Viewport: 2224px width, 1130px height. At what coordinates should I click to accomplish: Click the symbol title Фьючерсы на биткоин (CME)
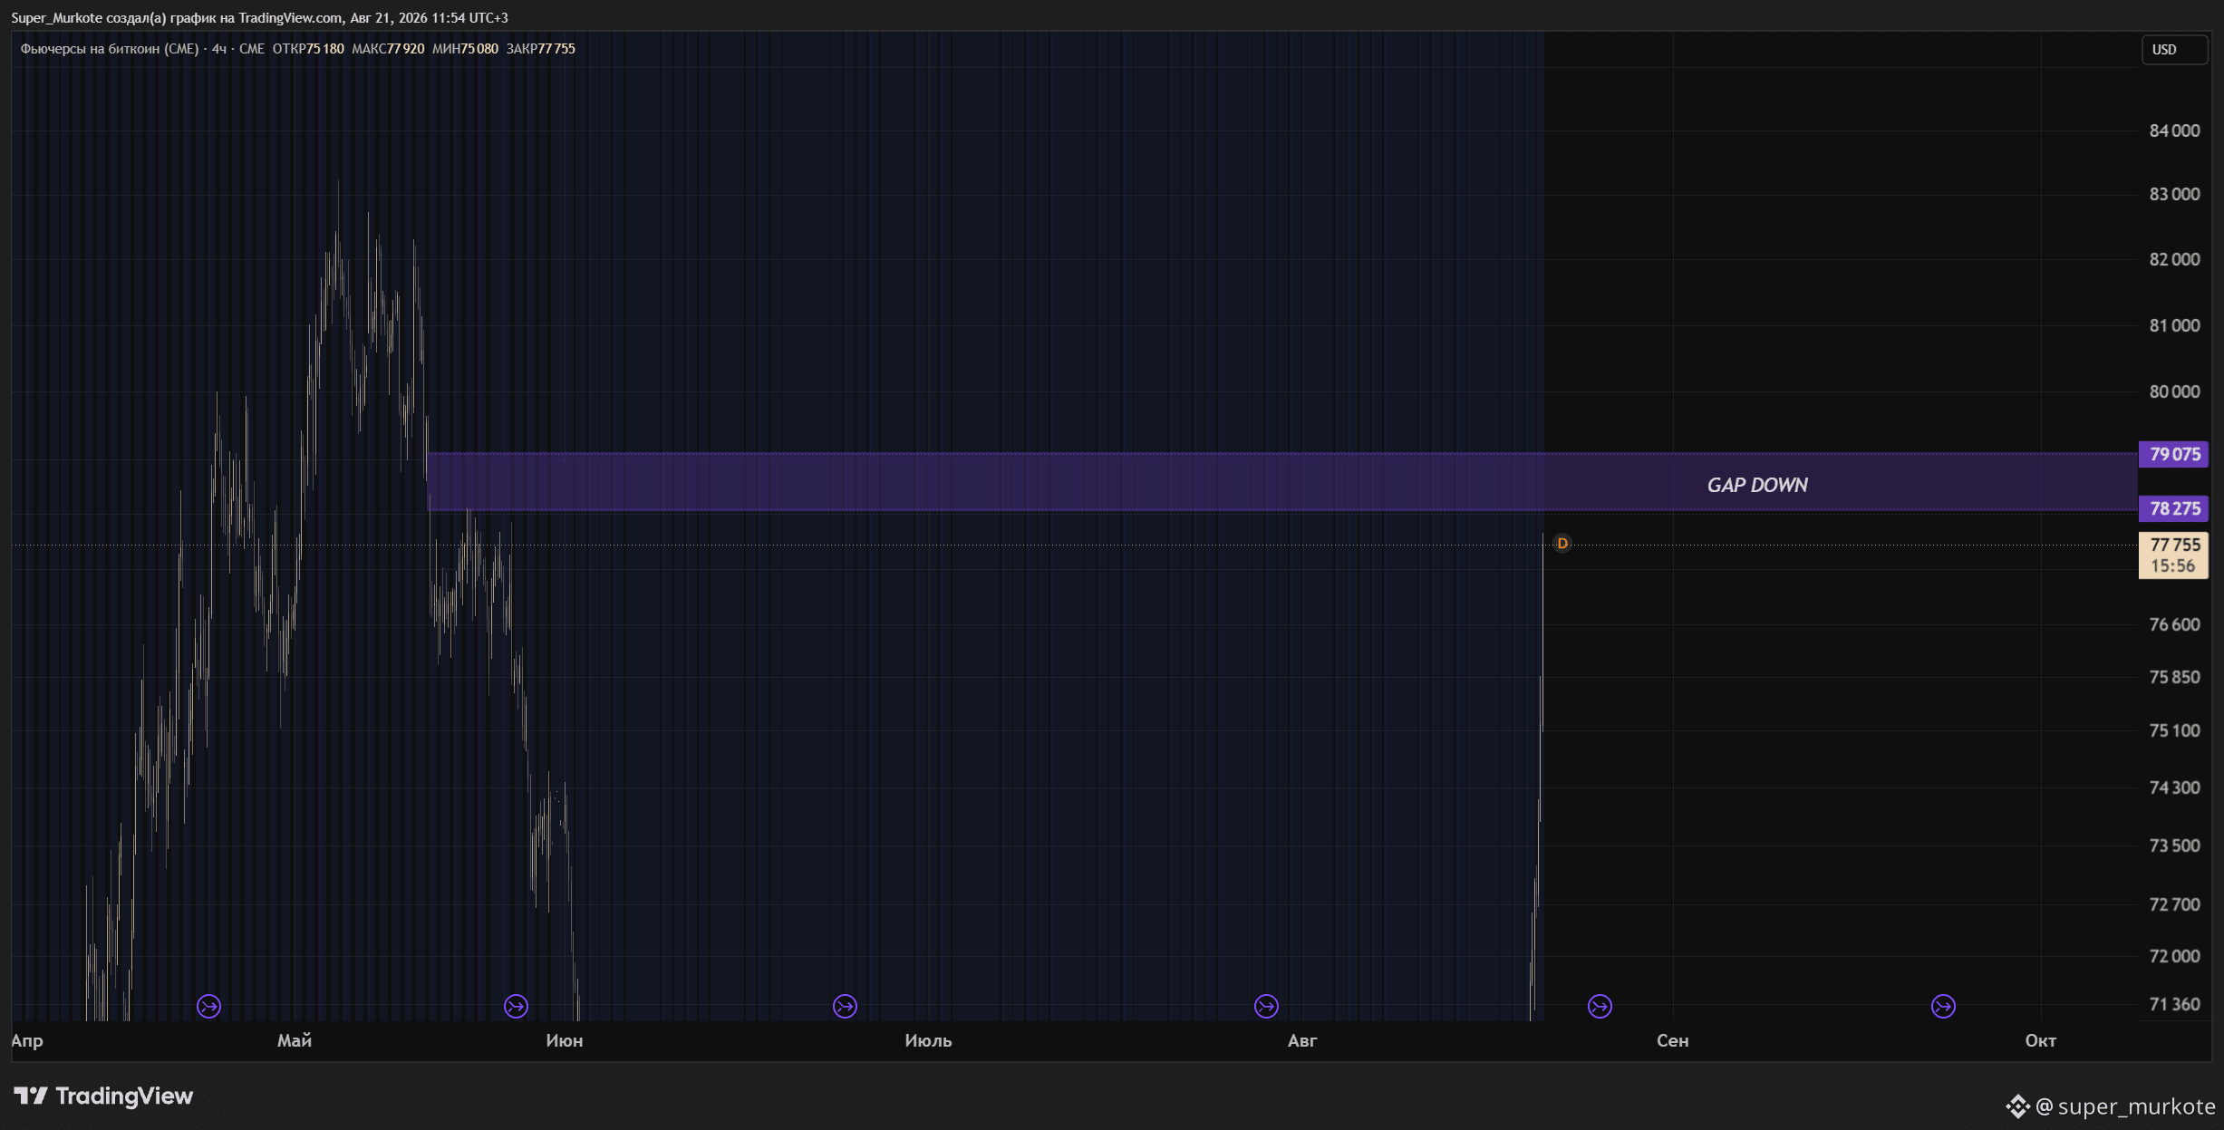[x=110, y=49]
